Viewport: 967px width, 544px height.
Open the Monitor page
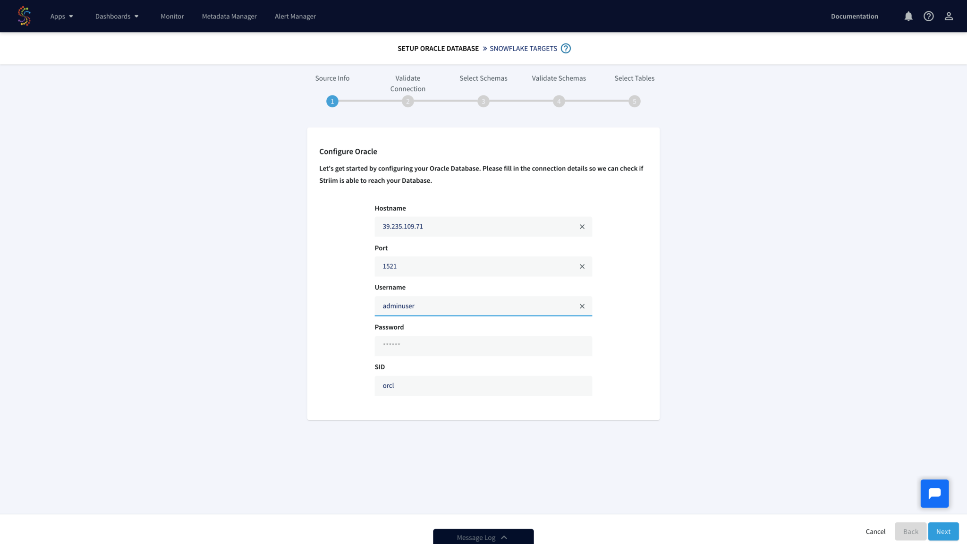(172, 16)
